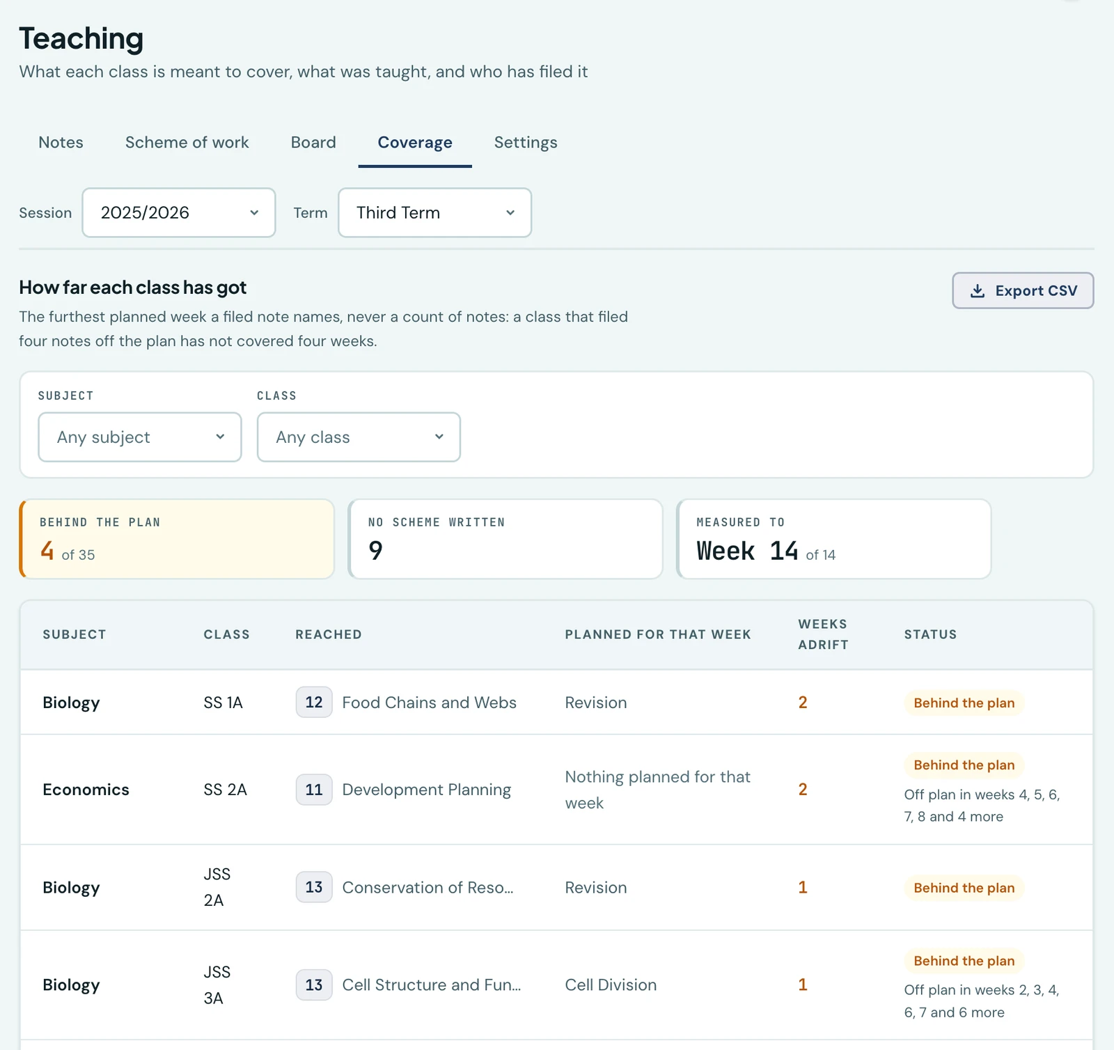Screen dimensions: 1114x1050
Task: Click Conservation of Reso... topic
Action: [427, 888]
